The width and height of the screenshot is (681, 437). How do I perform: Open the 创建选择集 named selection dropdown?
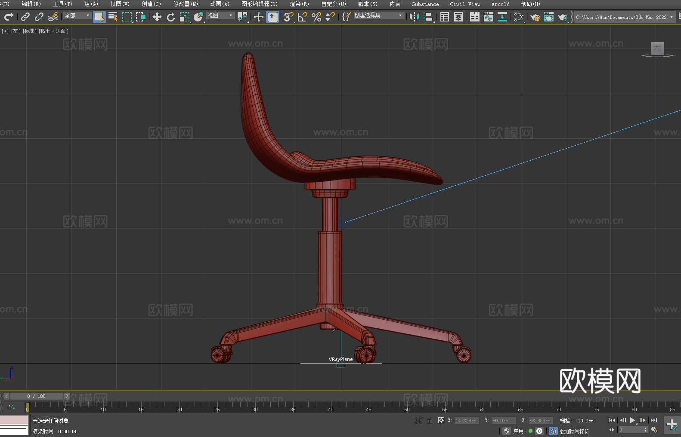pos(379,15)
